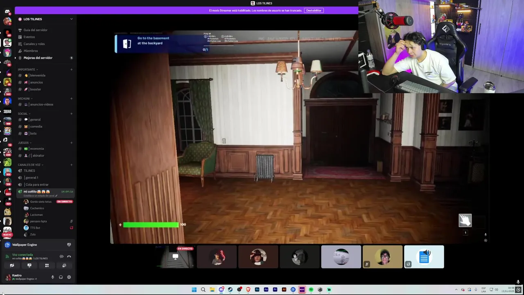
Task: Open After Effects from the taskbar
Action: pos(266,290)
